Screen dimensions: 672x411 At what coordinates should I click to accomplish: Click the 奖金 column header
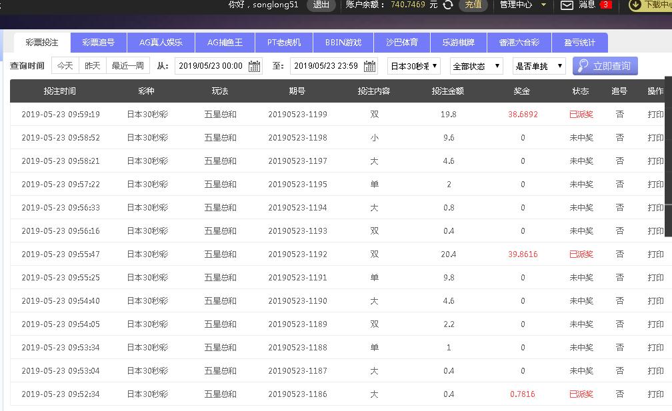coord(521,91)
